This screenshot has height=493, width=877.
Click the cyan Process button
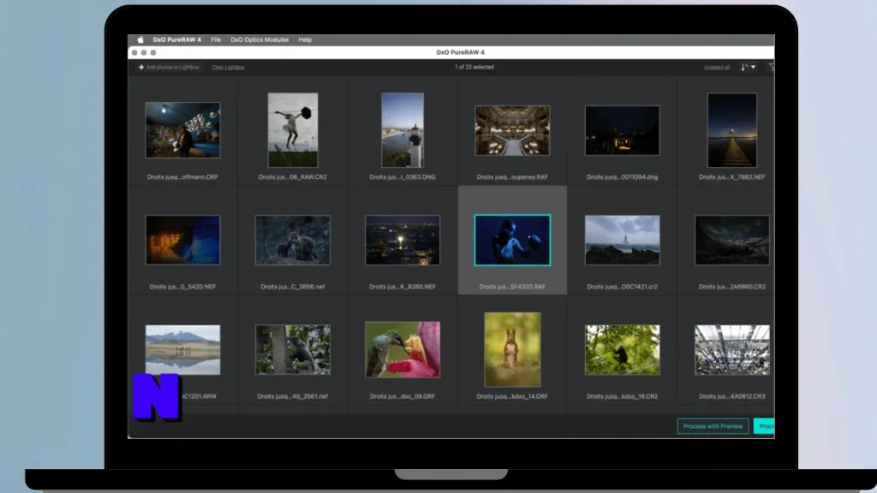pyautogui.click(x=764, y=426)
